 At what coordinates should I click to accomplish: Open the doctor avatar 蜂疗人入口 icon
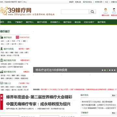[105, 11]
